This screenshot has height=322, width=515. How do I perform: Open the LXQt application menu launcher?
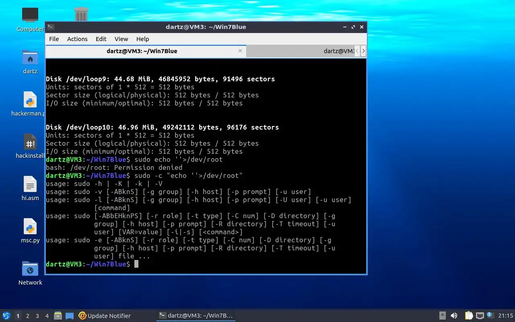6,316
